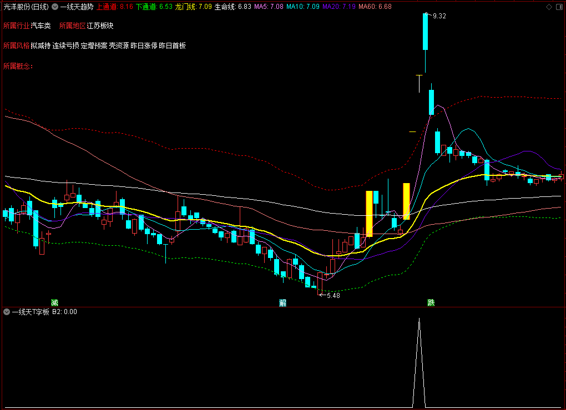The image size is (566, 410).
Task: Click the 解 marker below the candles
Action: pos(282,302)
